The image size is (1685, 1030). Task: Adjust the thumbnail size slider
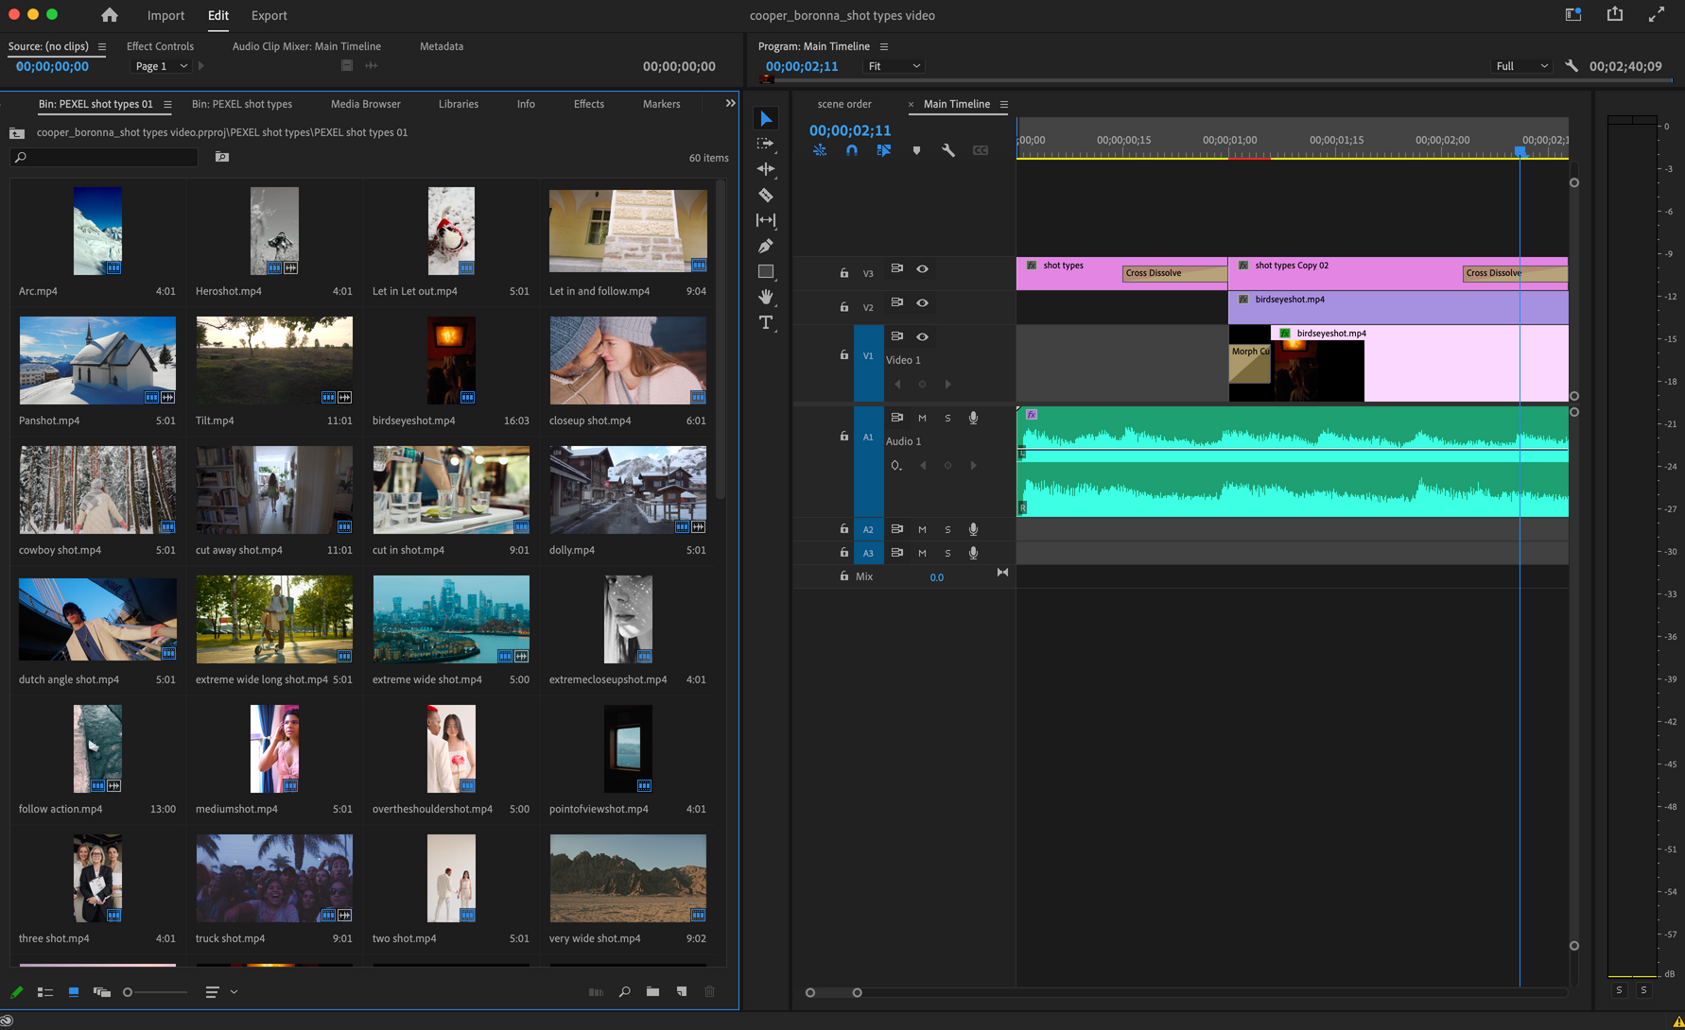tap(129, 992)
